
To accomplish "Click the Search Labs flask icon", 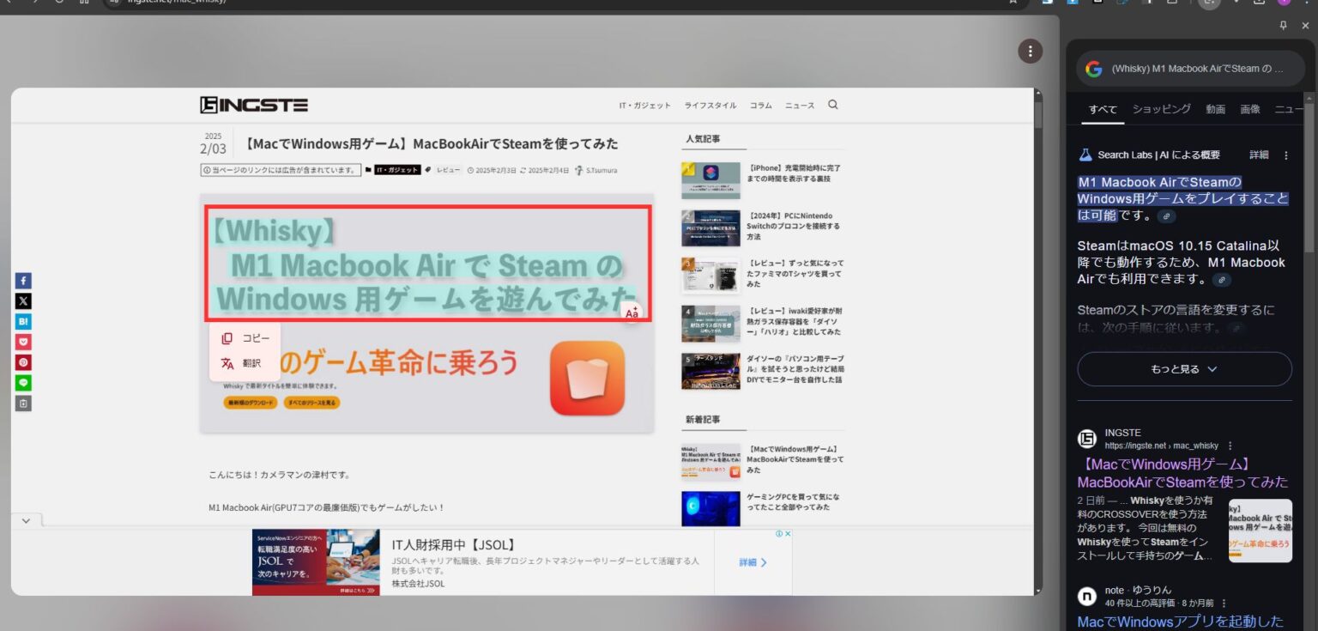I will coord(1085,155).
